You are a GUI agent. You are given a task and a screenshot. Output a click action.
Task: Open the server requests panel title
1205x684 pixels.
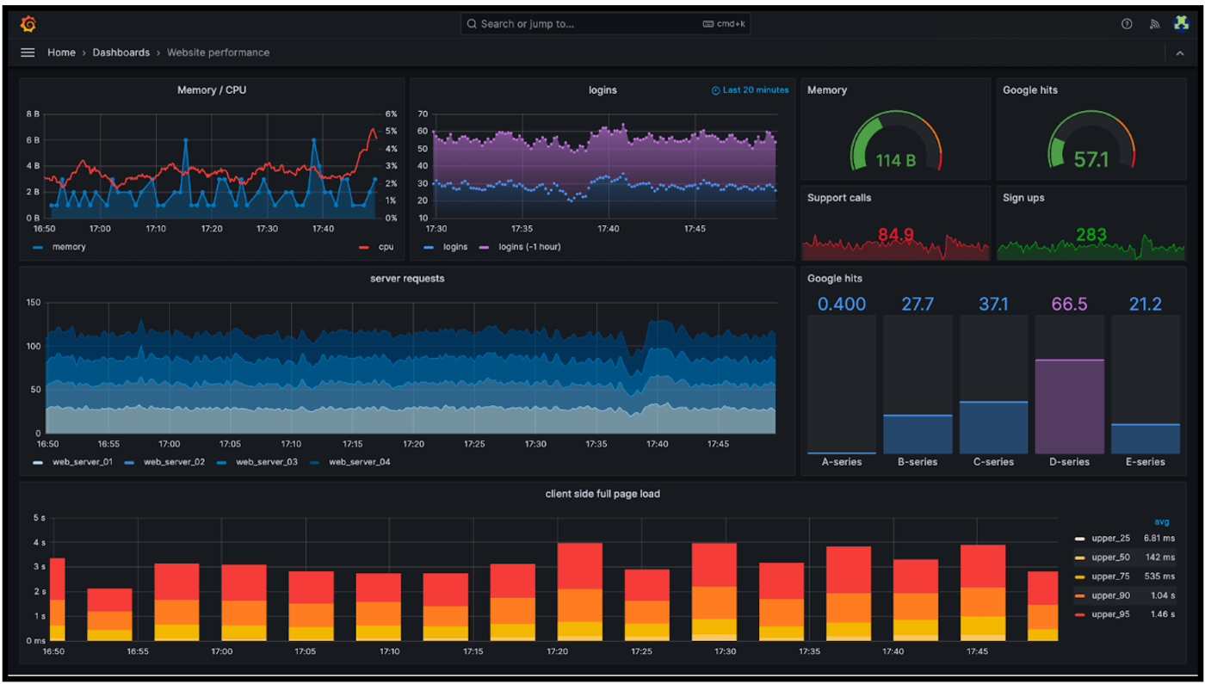407,279
